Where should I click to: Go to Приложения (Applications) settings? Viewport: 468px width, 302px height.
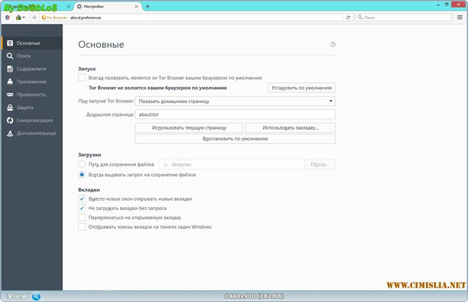pyautogui.click(x=31, y=82)
